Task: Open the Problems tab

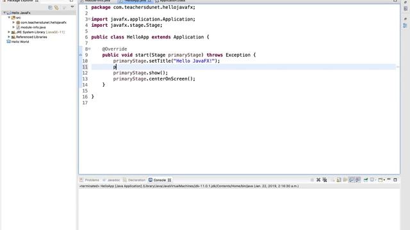Action: (90, 180)
